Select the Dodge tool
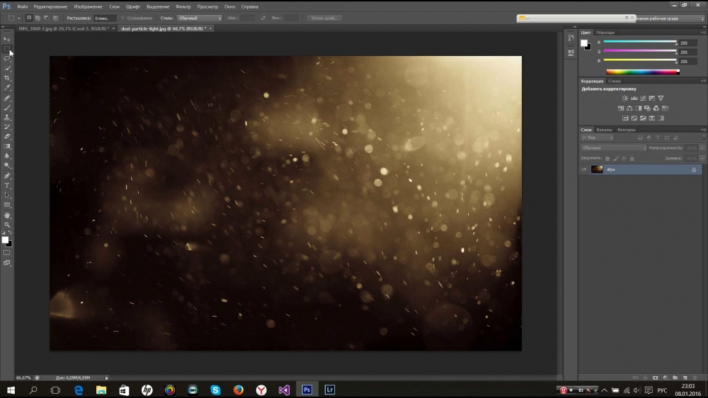 click(x=7, y=166)
